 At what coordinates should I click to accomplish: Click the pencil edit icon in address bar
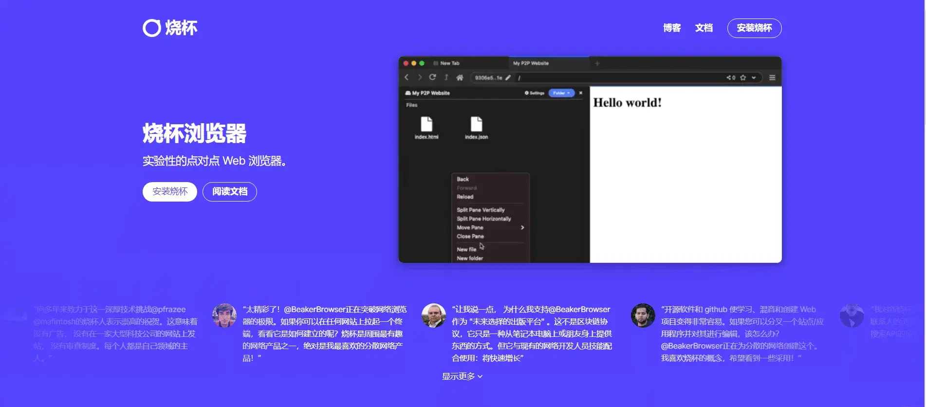click(508, 77)
